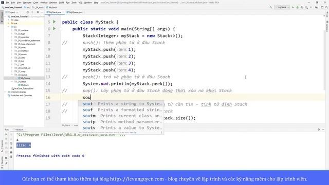Viewport: 329px width, 185px height.
Task: Run MyStack with toolbar play button
Action: point(293,7)
